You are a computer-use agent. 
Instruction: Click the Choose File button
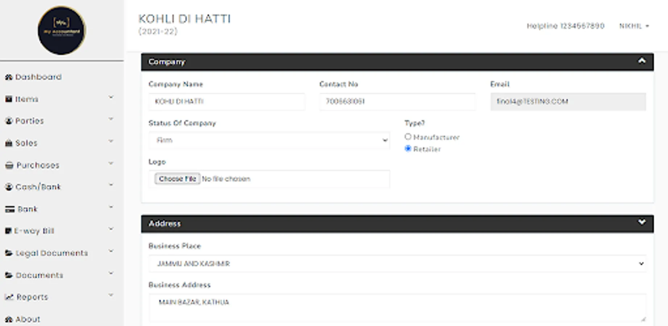pos(177,179)
